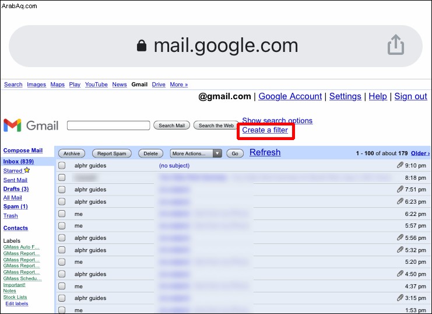The image size is (432, 314).
Task: Open the All Mail folder
Action: [x=13, y=197]
